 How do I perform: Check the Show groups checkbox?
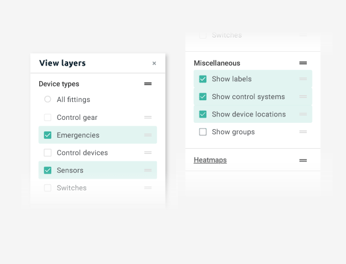[x=203, y=132]
